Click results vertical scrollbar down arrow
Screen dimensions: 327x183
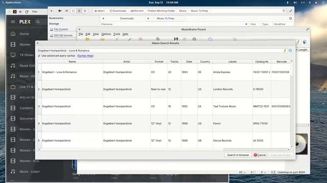(292, 147)
